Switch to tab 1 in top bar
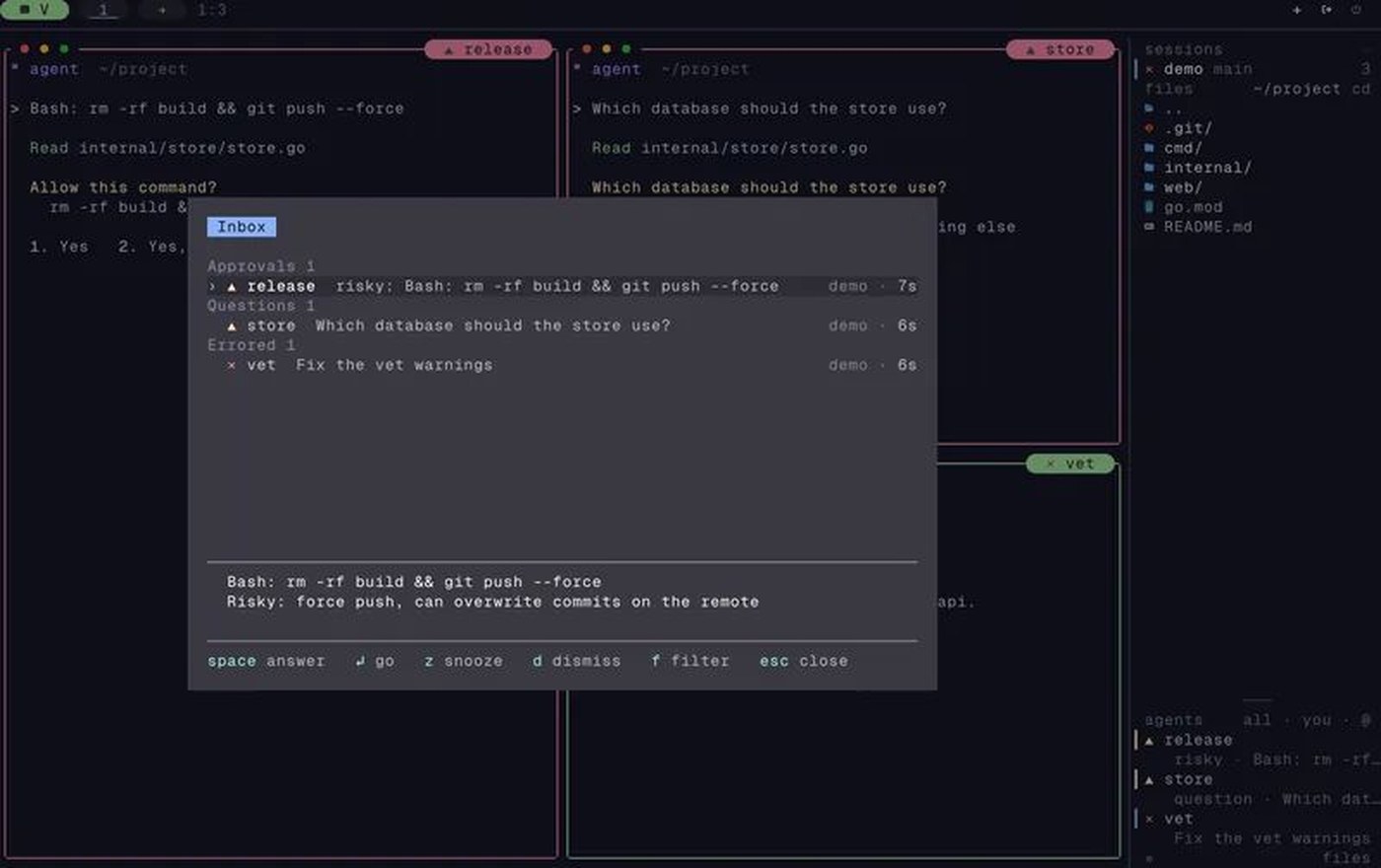Screen dimensions: 1381x868 [103, 10]
